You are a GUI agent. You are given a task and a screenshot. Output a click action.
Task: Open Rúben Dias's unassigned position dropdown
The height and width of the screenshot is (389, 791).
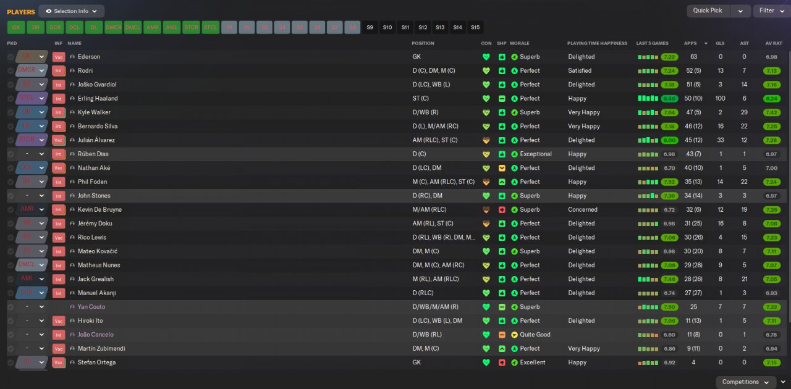tap(32, 154)
